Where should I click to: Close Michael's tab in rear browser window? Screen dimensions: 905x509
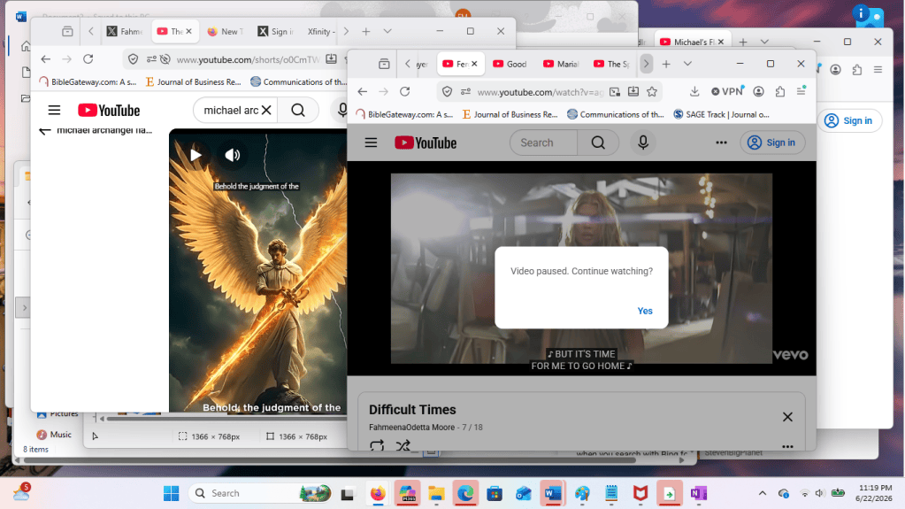click(x=721, y=42)
